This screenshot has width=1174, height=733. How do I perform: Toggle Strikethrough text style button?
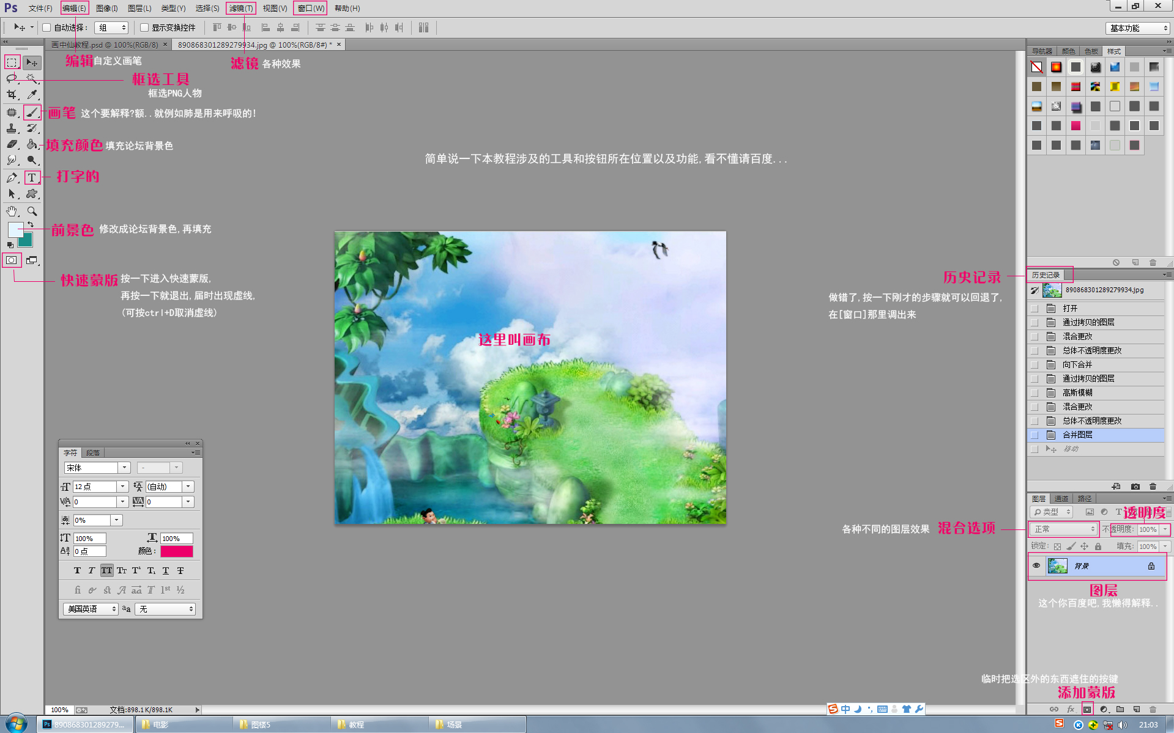click(180, 570)
